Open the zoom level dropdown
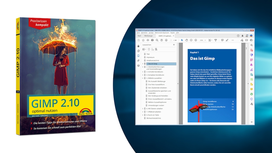 coord(205,40)
